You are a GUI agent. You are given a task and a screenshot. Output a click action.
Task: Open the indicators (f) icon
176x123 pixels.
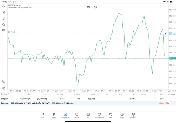[4, 18]
